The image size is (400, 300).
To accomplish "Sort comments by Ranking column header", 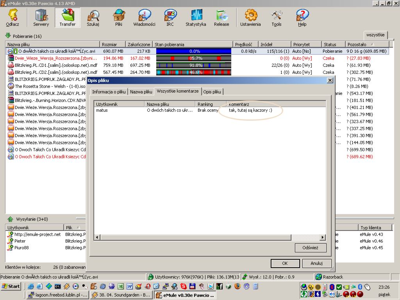I will pos(211,104).
